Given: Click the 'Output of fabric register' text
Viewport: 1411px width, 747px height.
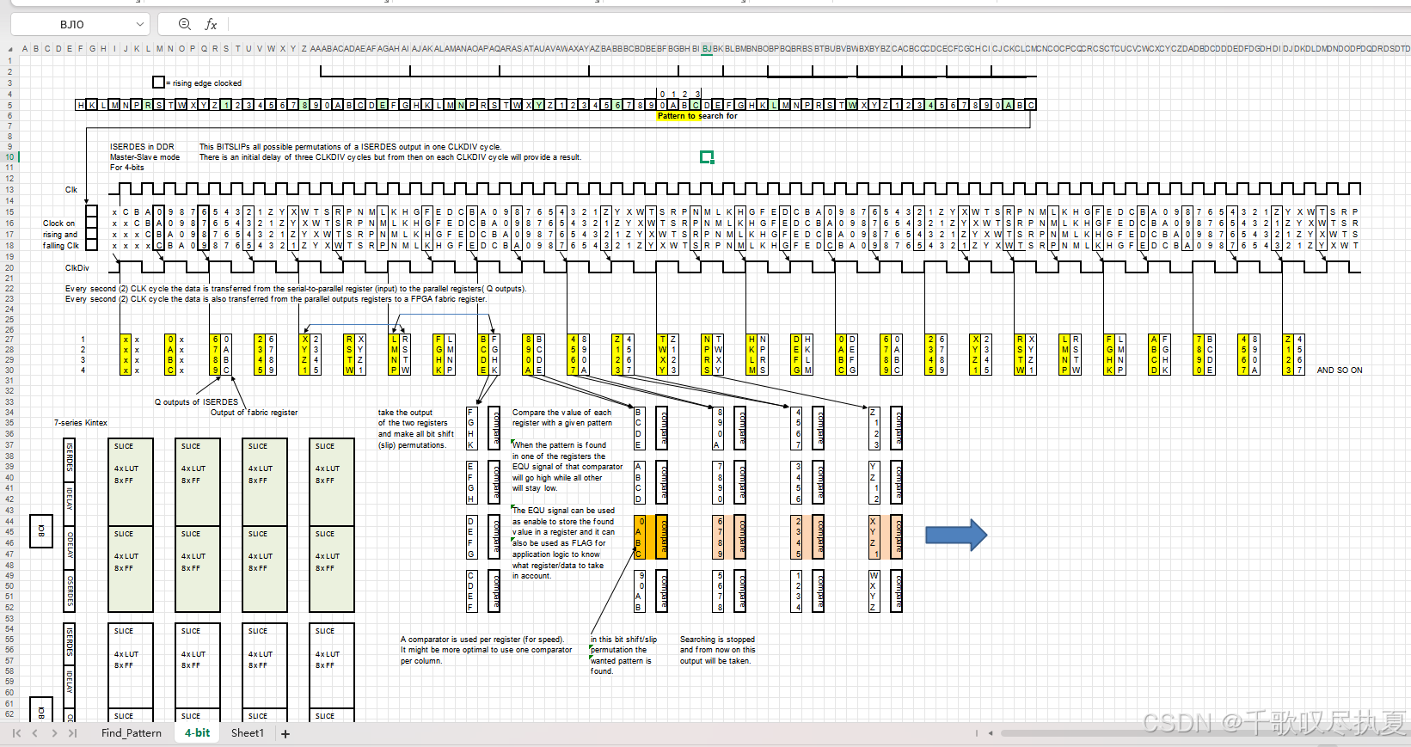Looking at the screenshot, I should 254,413.
